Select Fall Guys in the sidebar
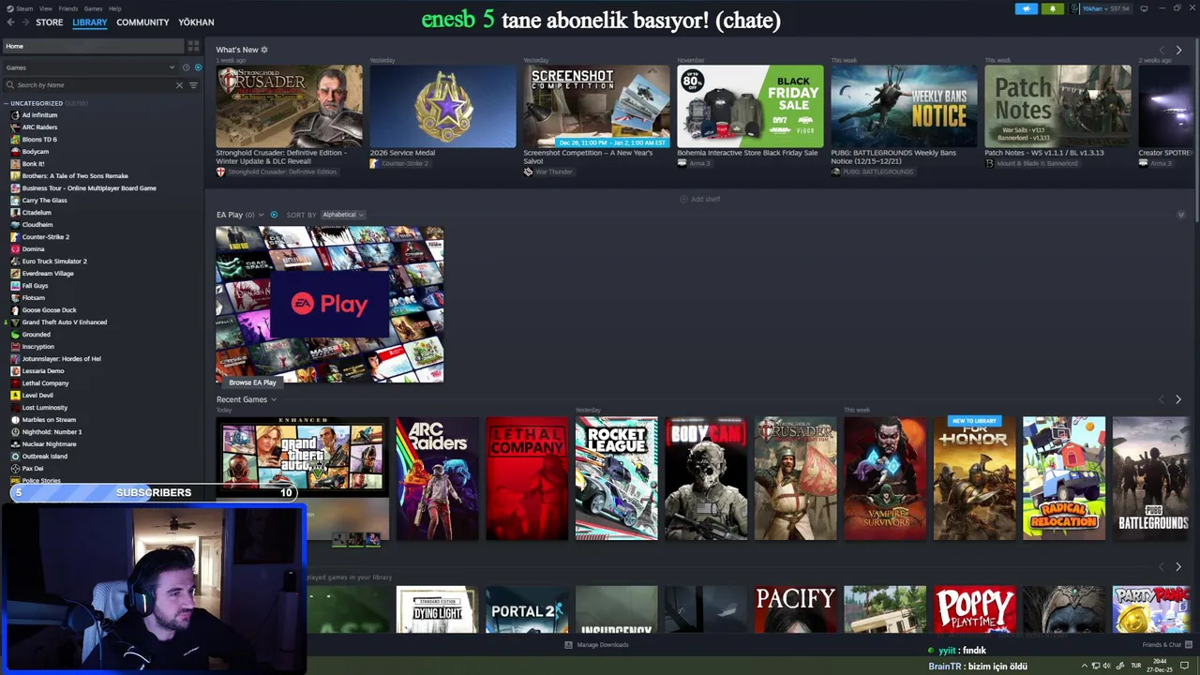Image resolution: width=1200 pixels, height=675 pixels. 35,286
